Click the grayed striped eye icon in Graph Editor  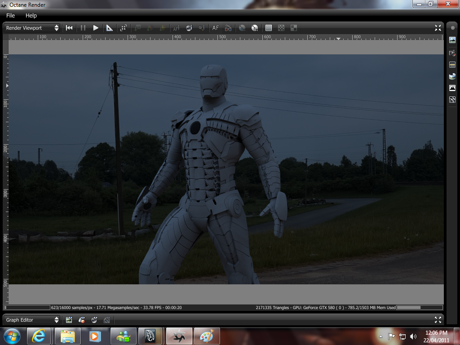(107, 320)
